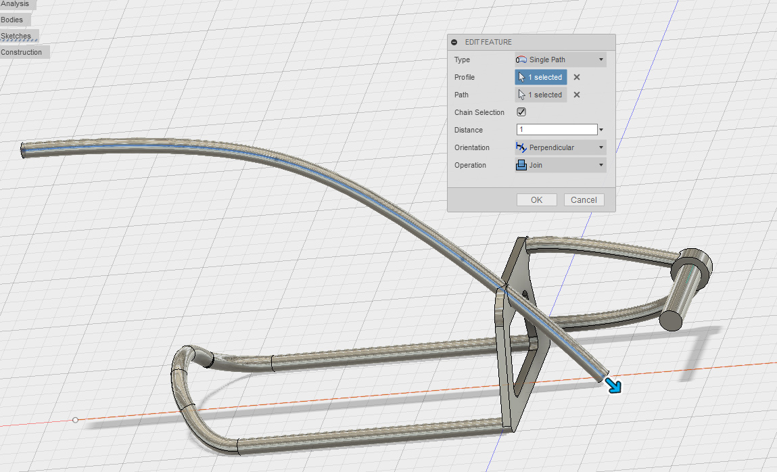Open the Bodies browser item
This screenshot has width=777, height=472.
click(12, 20)
